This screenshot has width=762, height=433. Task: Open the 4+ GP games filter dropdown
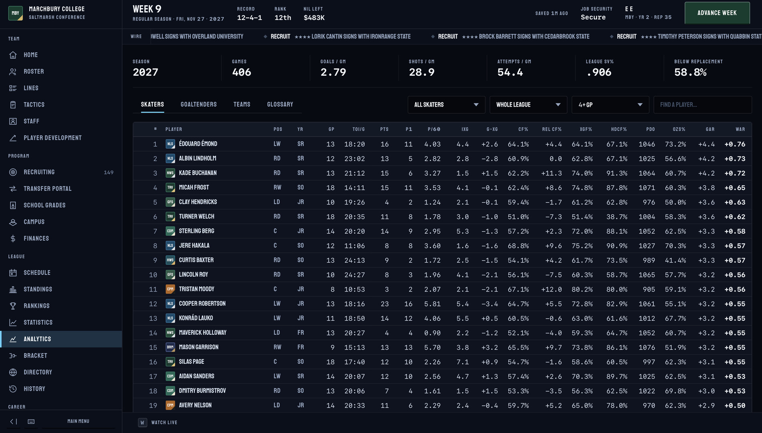click(610, 105)
